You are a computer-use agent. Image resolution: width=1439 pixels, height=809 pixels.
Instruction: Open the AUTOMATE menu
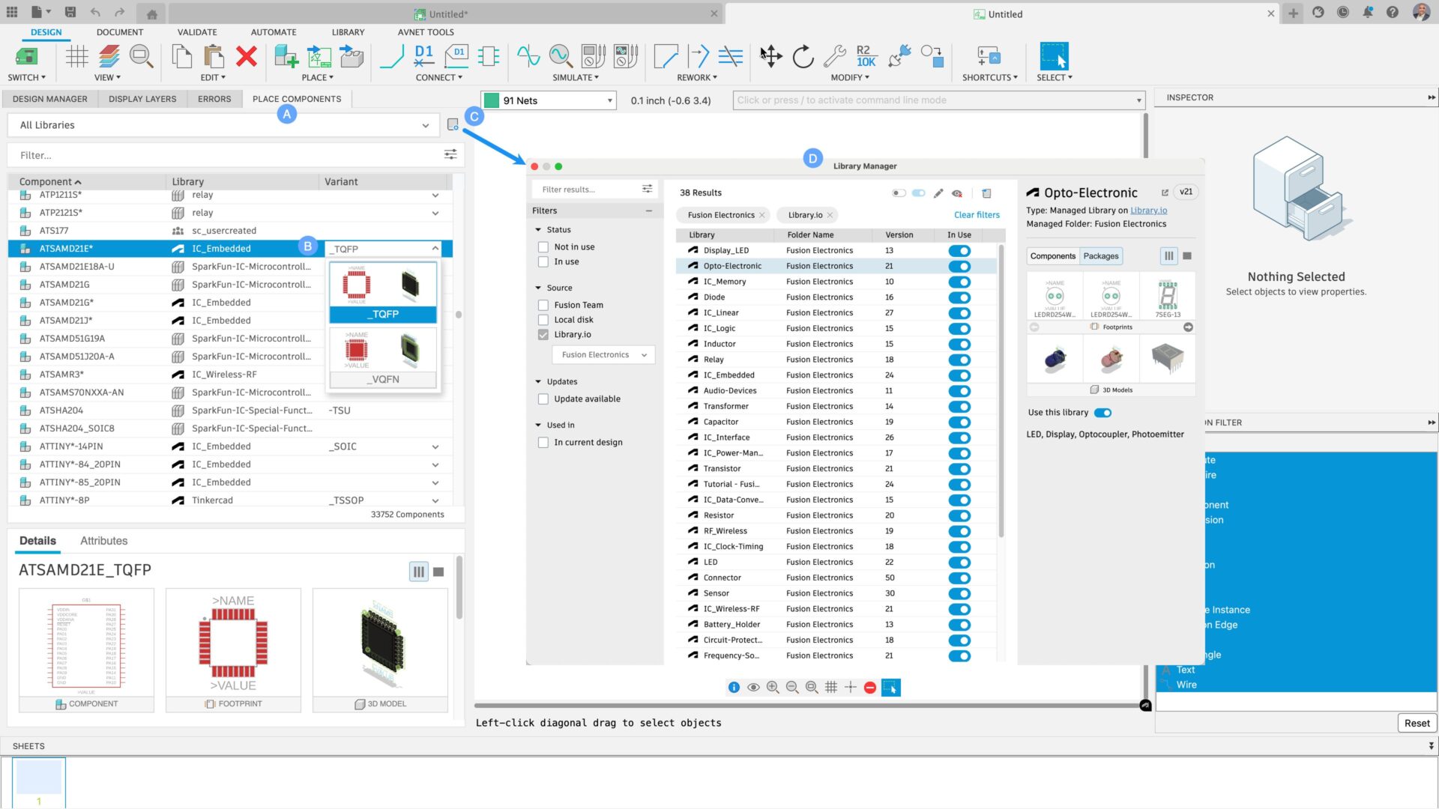point(274,31)
